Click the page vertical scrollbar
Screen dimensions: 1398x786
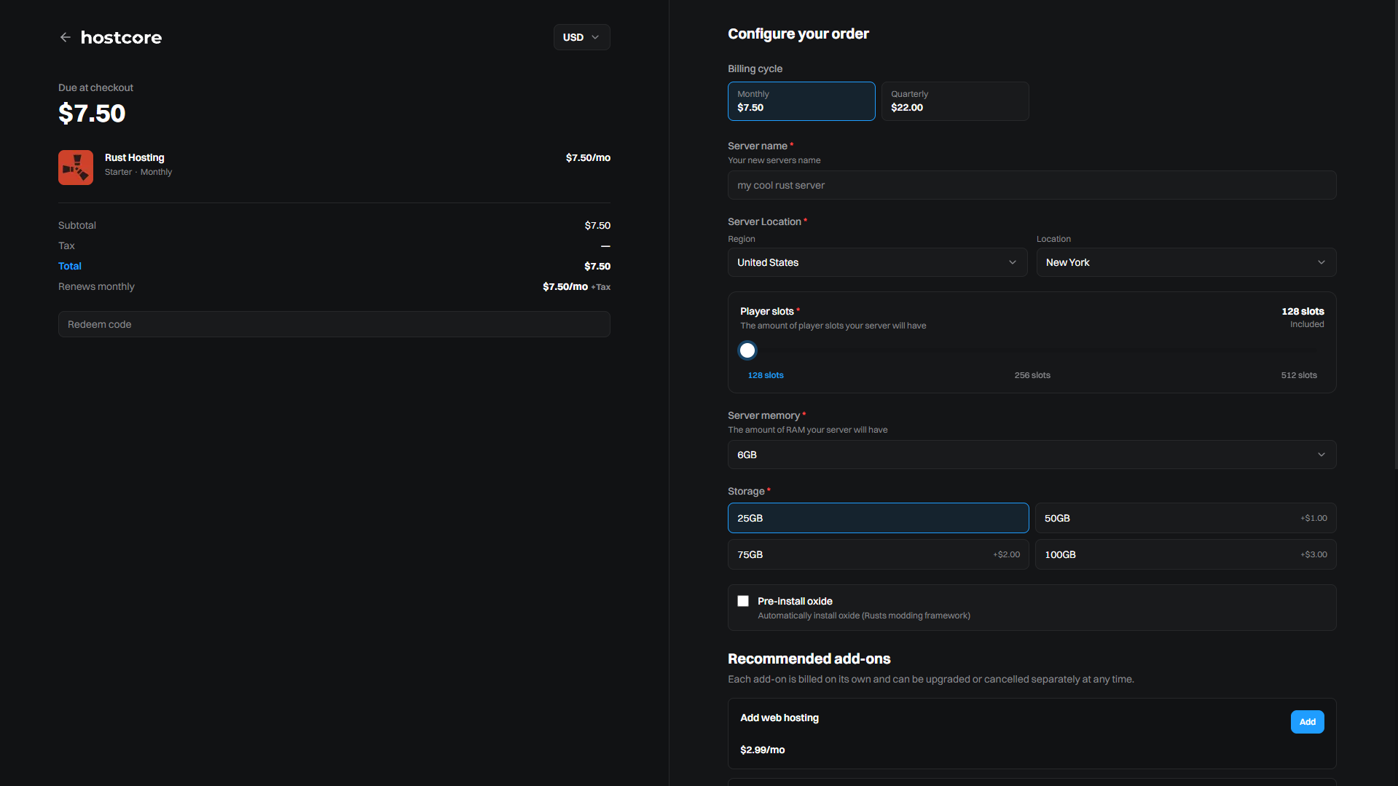click(1395, 235)
